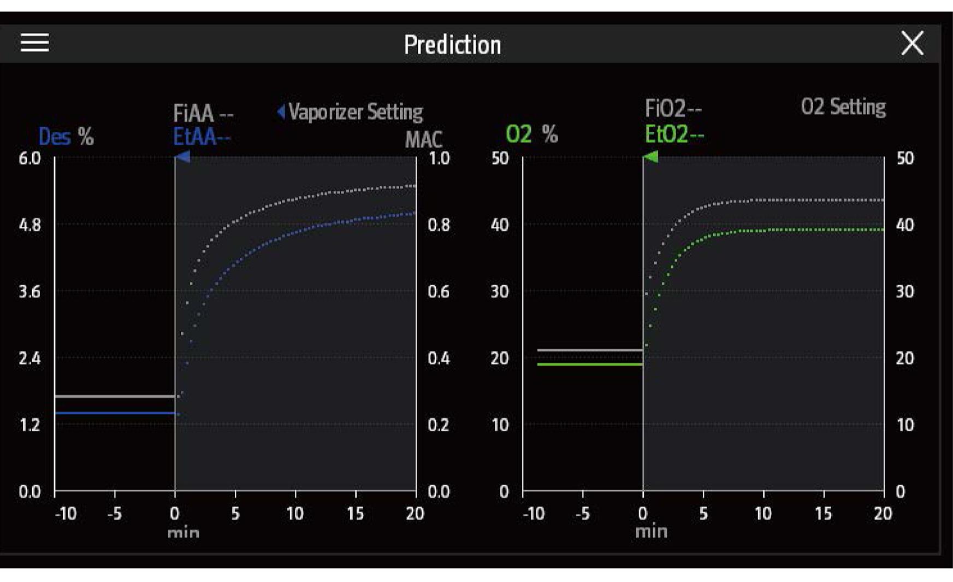The image size is (953, 582).
Task: Click the 20 min mark on Des time axis
Action: click(415, 514)
